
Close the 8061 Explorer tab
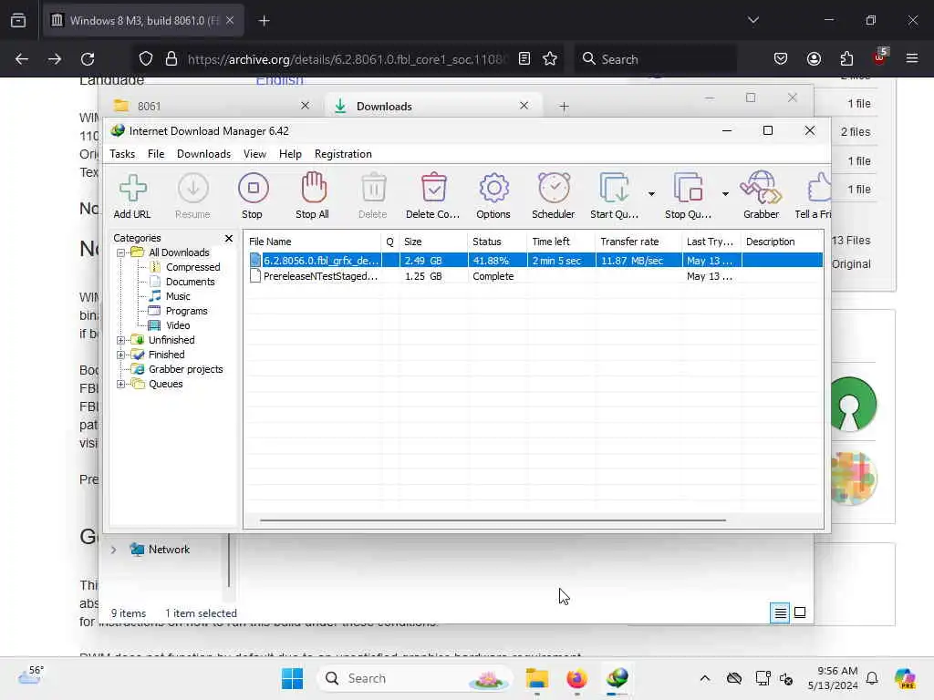click(x=305, y=106)
